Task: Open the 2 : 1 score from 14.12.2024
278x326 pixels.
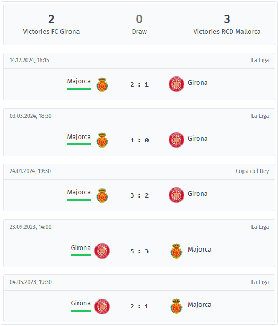Action: coord(139,84)
